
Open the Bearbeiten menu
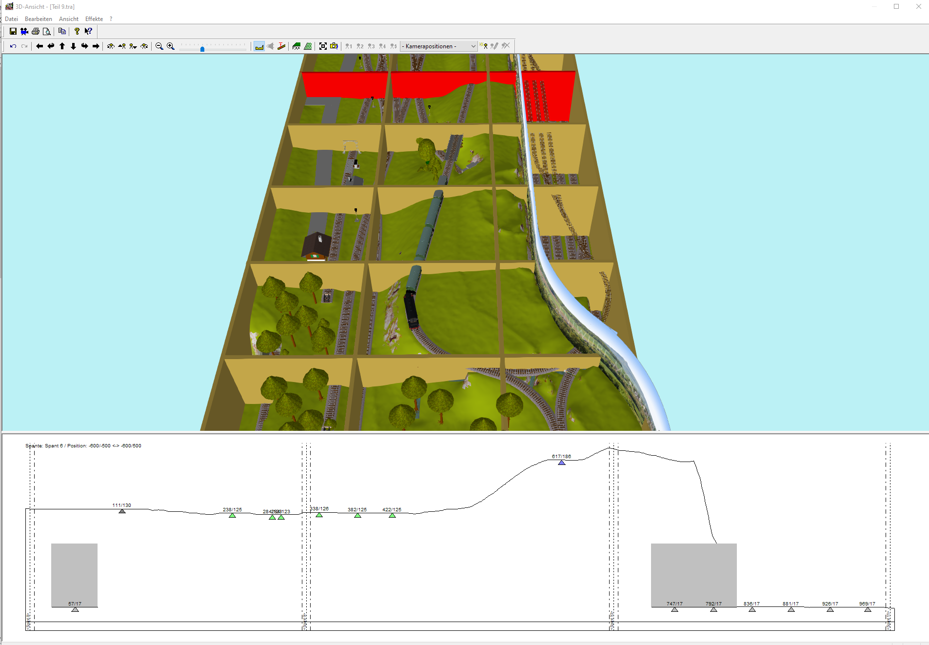(39, 19)
